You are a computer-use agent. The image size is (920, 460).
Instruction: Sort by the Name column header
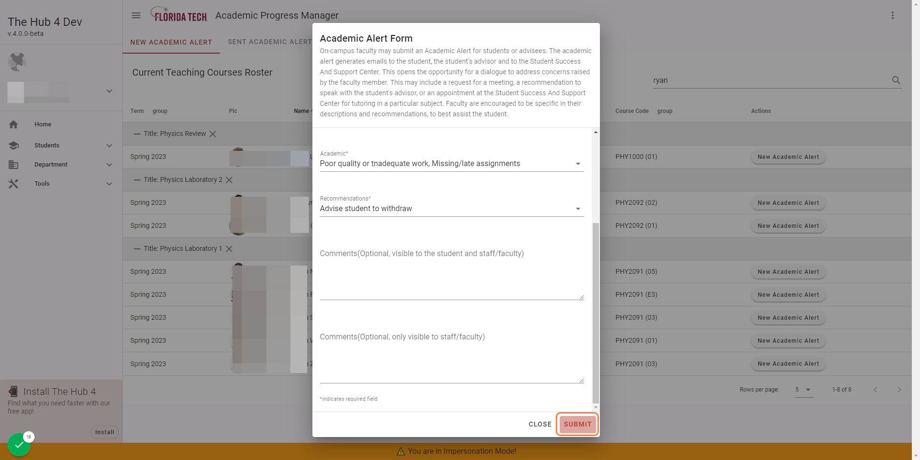point(301,111)
